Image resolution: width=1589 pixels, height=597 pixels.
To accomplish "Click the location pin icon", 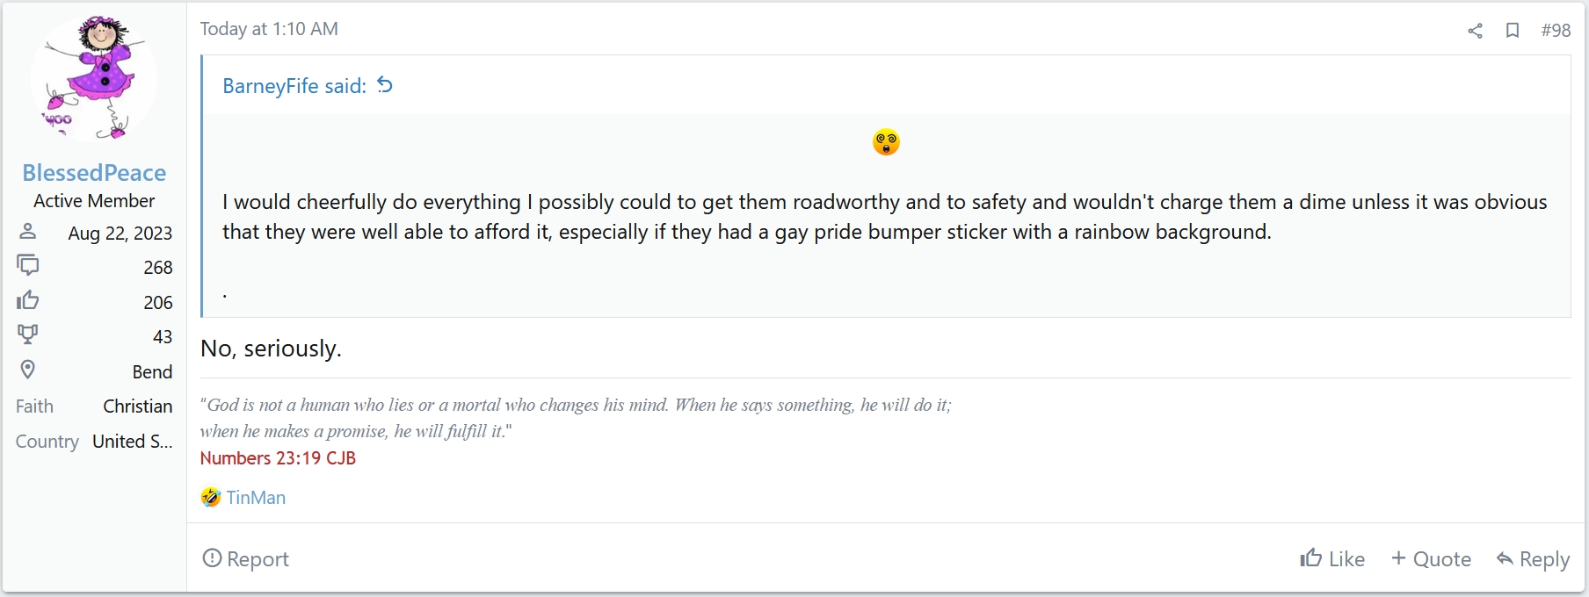I will pos(28,370).
